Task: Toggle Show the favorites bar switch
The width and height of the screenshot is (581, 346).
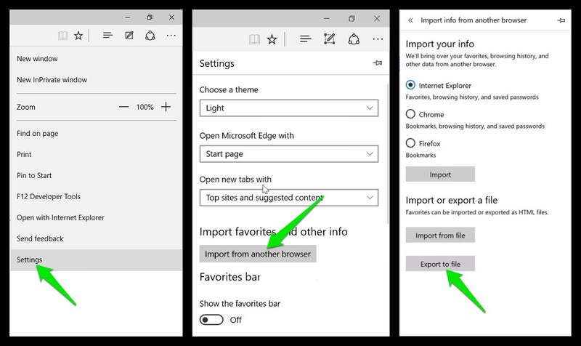Action: (211, 320)
